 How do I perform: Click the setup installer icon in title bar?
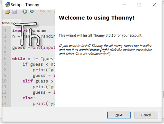7,5
